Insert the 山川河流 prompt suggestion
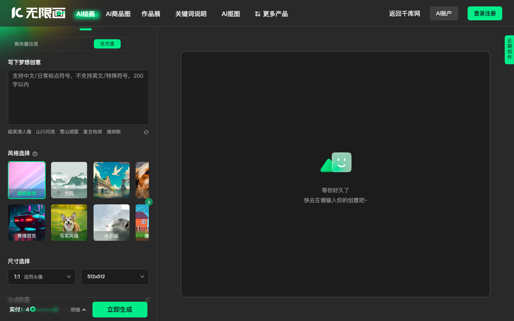This screenshot has width=514, height=321. point(45,132)
